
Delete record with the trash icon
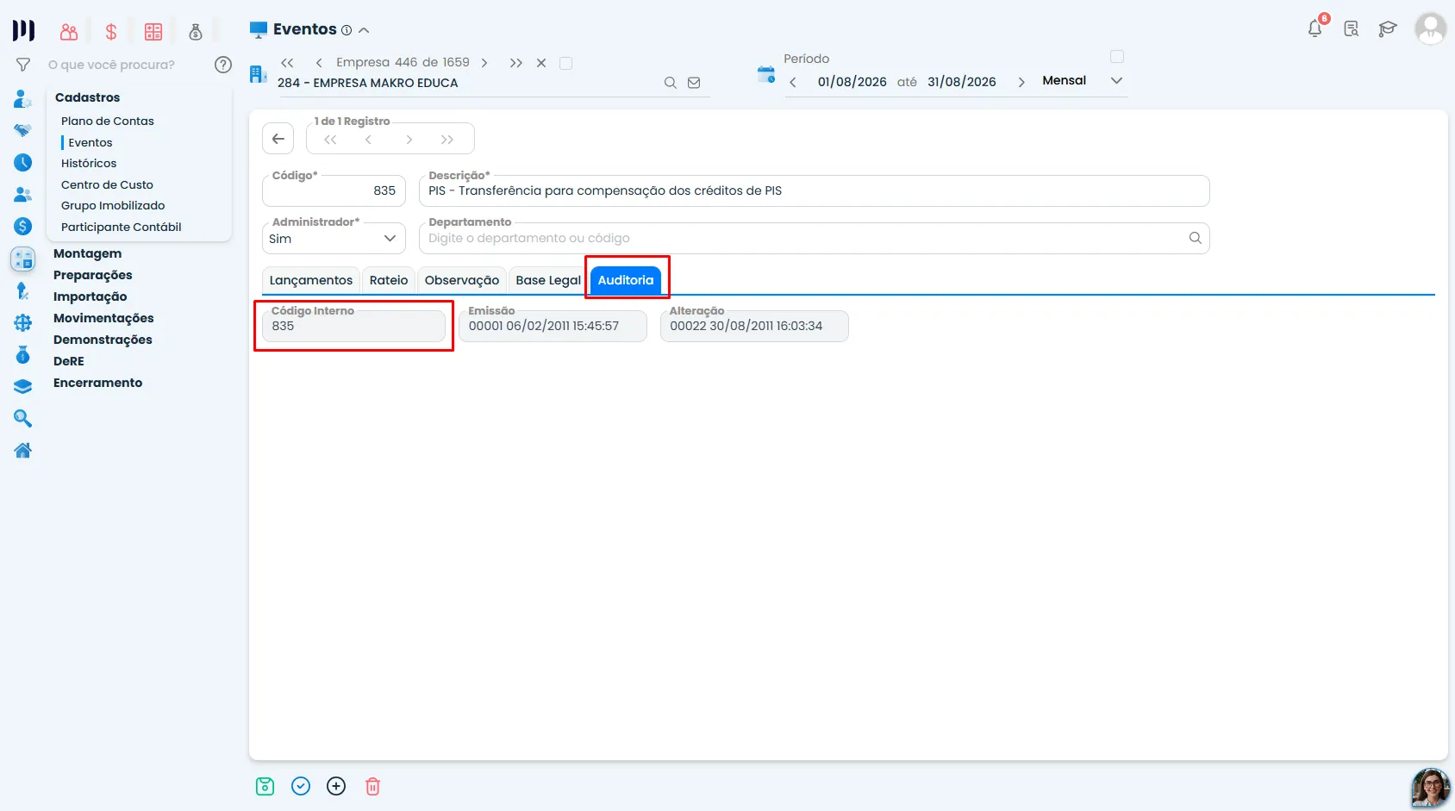click(372, 786)
